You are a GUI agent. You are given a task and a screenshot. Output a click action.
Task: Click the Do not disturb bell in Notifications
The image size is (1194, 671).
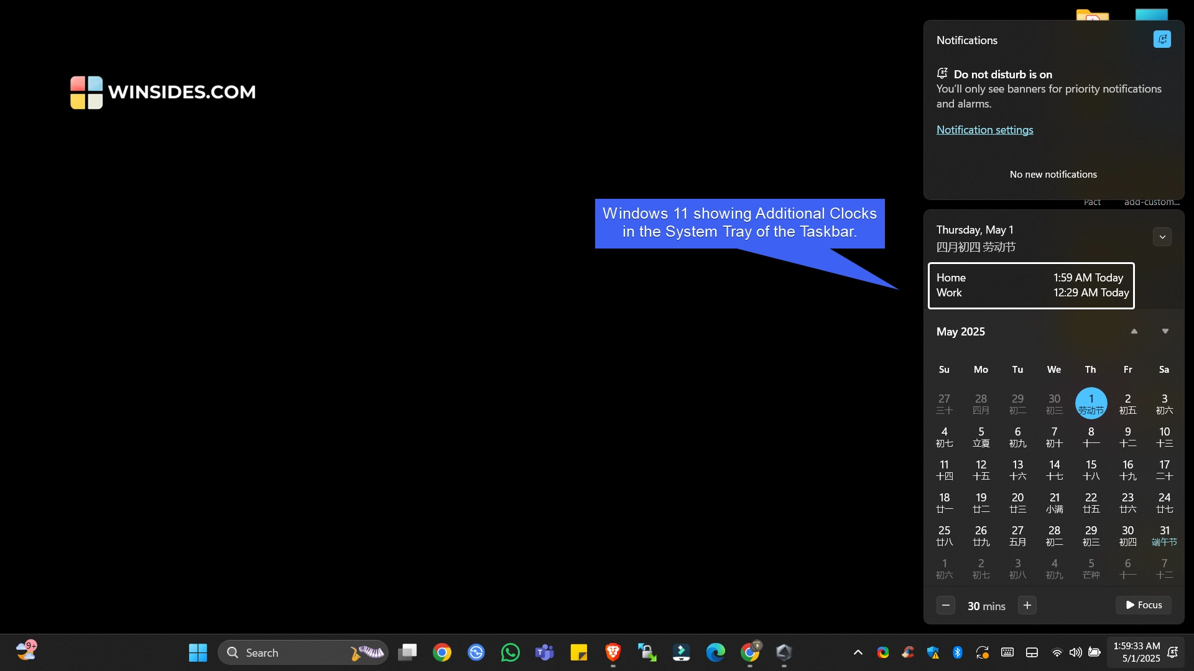point(1162,39)
